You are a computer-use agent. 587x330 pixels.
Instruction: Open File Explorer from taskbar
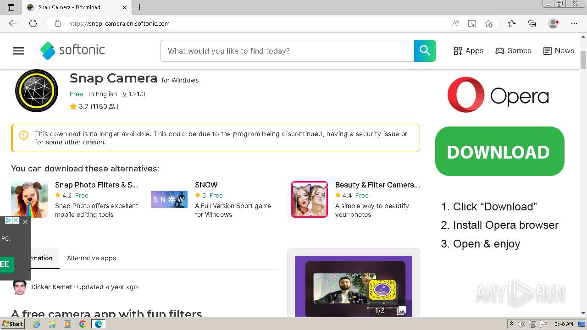52,324
